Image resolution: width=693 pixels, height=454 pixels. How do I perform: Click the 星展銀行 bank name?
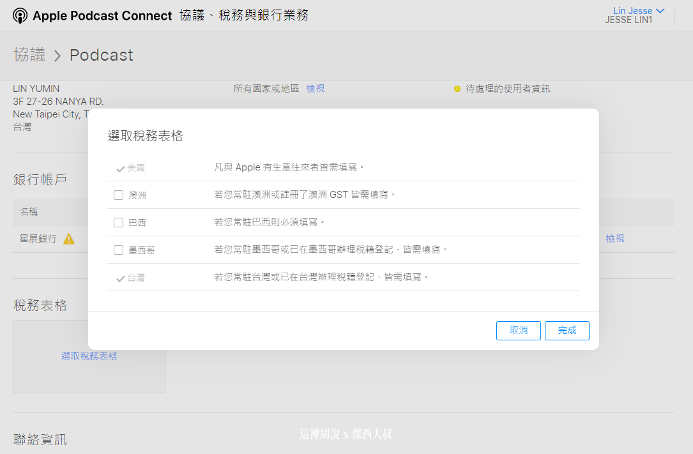tap(38, 239)
